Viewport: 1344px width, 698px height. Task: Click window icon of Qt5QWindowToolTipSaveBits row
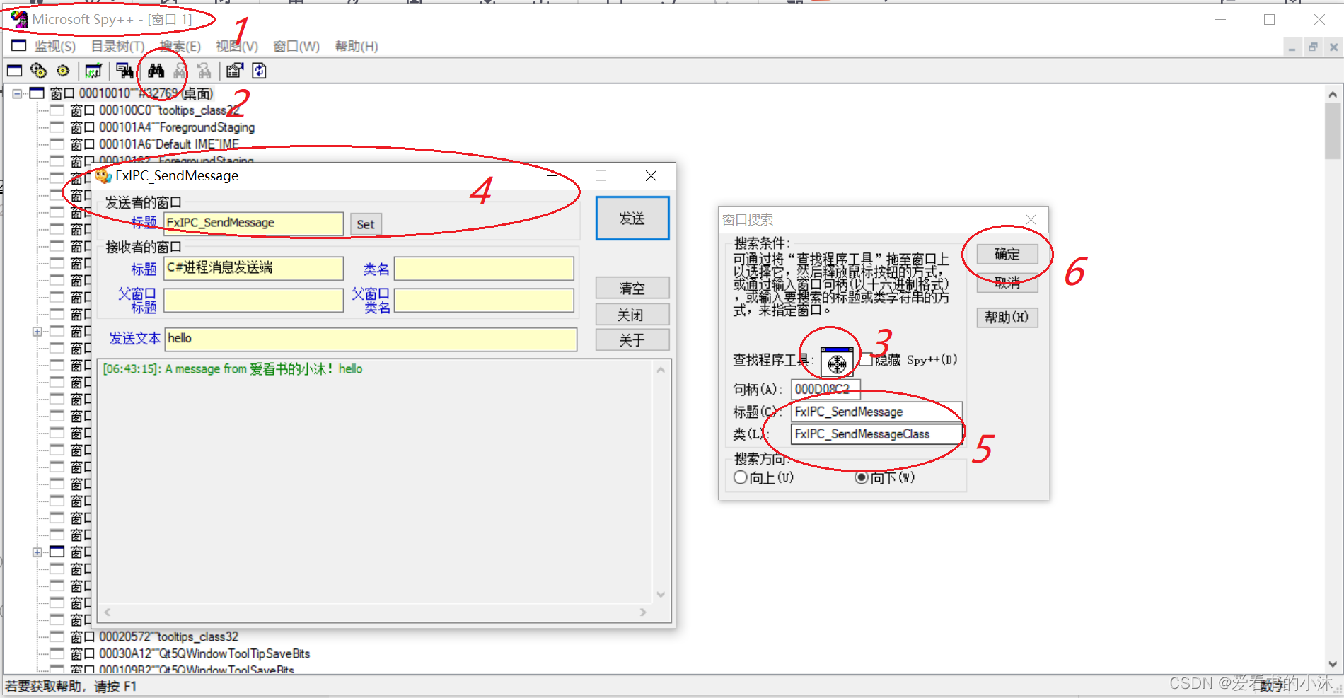pos(57,654)
